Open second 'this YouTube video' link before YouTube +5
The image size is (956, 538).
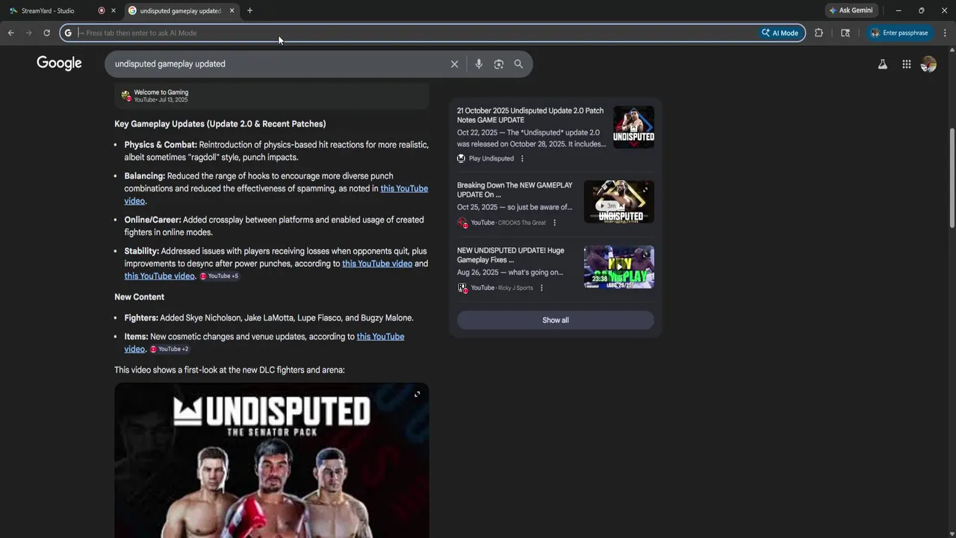[159, 276]
